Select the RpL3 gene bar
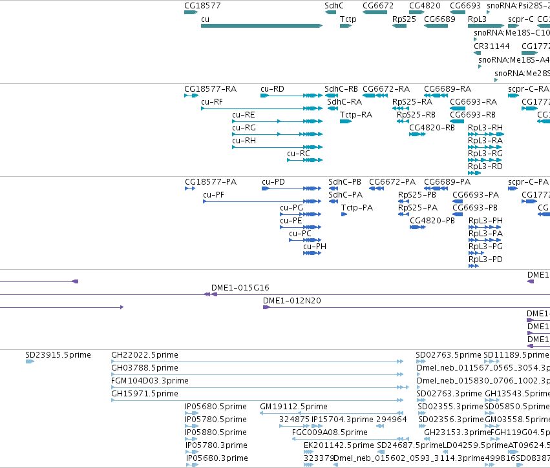The height and width of the screenshot is (468, 550). pyautogui.click(x=486, y=26)
